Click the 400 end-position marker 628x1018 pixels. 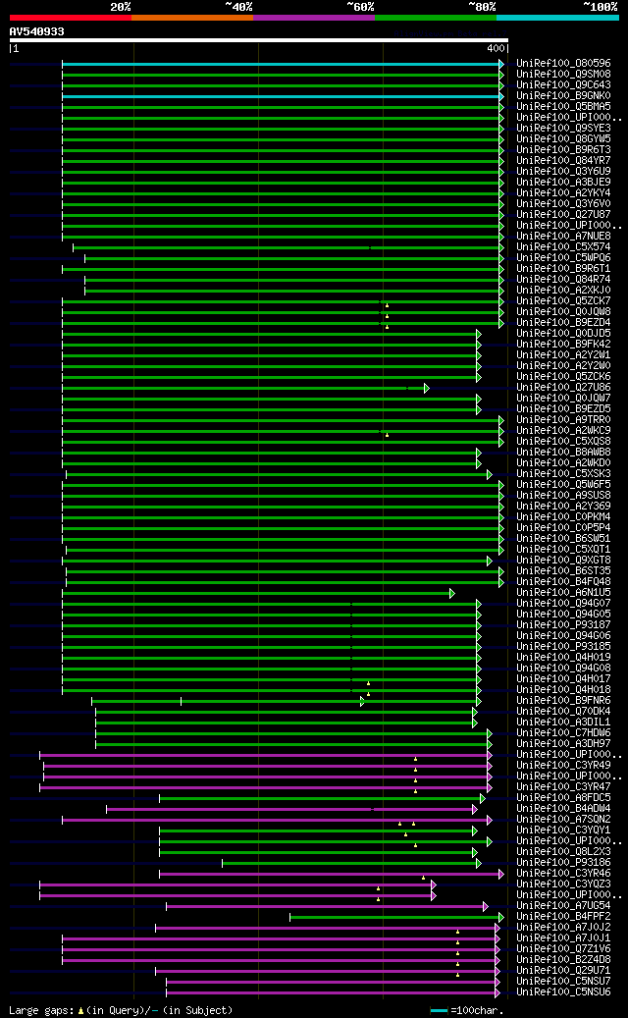[x=495, y=49]
